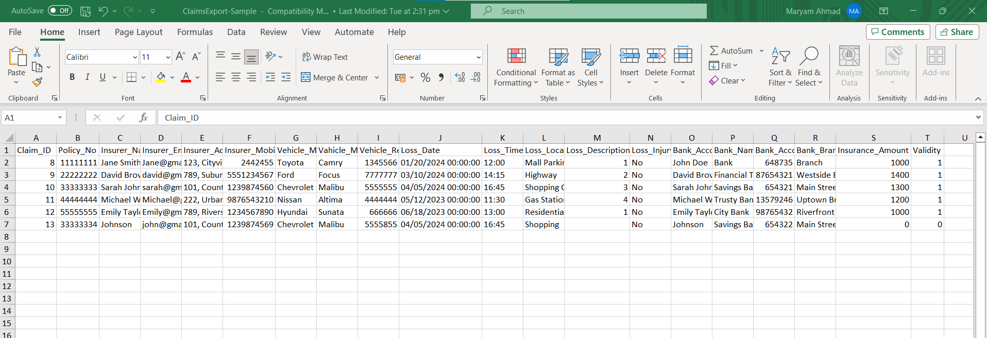Click the Increase Indent icon
The height and width of the screenshot is (338, 987).
286,77
